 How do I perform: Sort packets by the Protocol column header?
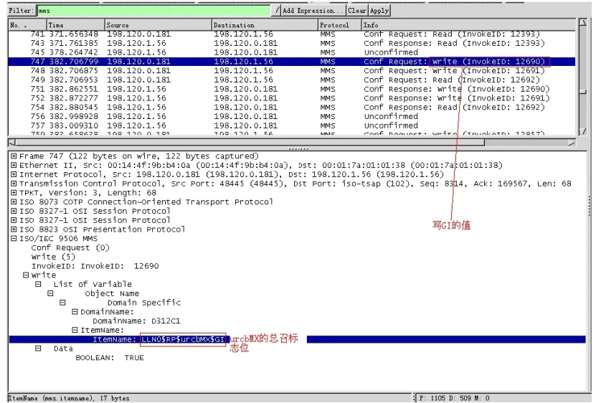pyautogui.click(x=339, y=25)
